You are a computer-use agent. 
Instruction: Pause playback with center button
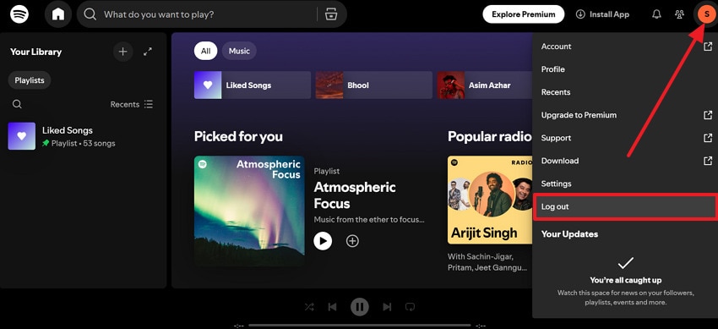[360, 306]
